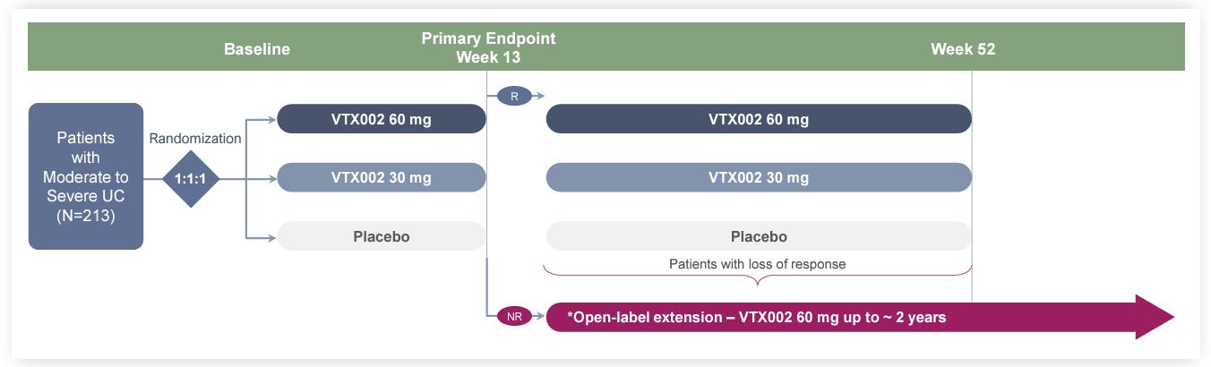Click the arrowhead pointing into the induction Placebo bar
This screenshot has width=1211, height=367.
[271, 236]
